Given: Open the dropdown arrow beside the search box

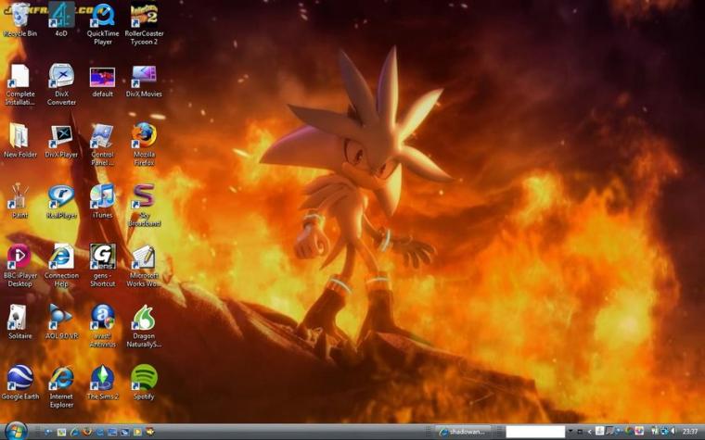Looking at the screenshot, I should click(x=570, y=431).
